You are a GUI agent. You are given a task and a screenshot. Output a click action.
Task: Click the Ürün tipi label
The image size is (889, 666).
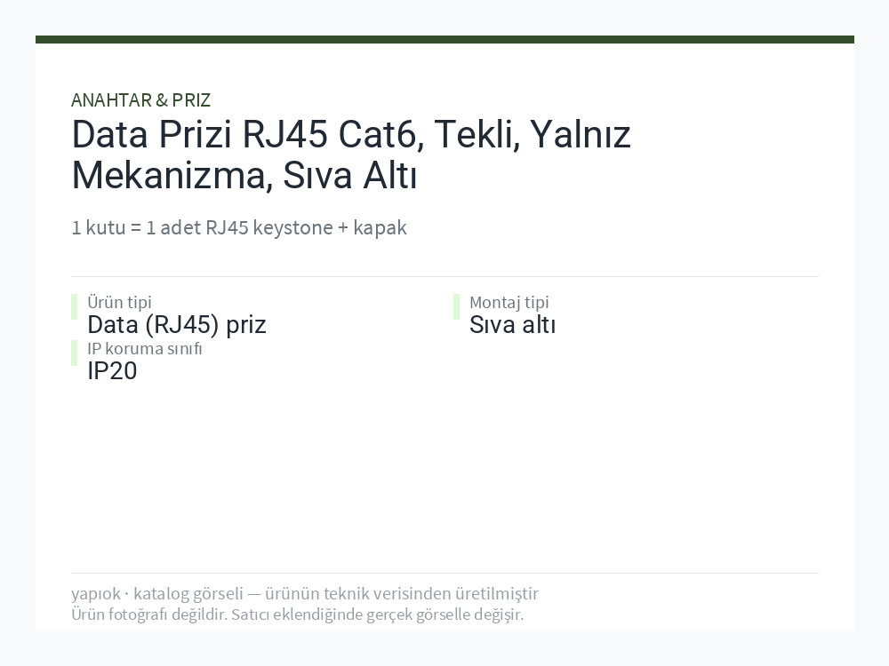point(119,302)
